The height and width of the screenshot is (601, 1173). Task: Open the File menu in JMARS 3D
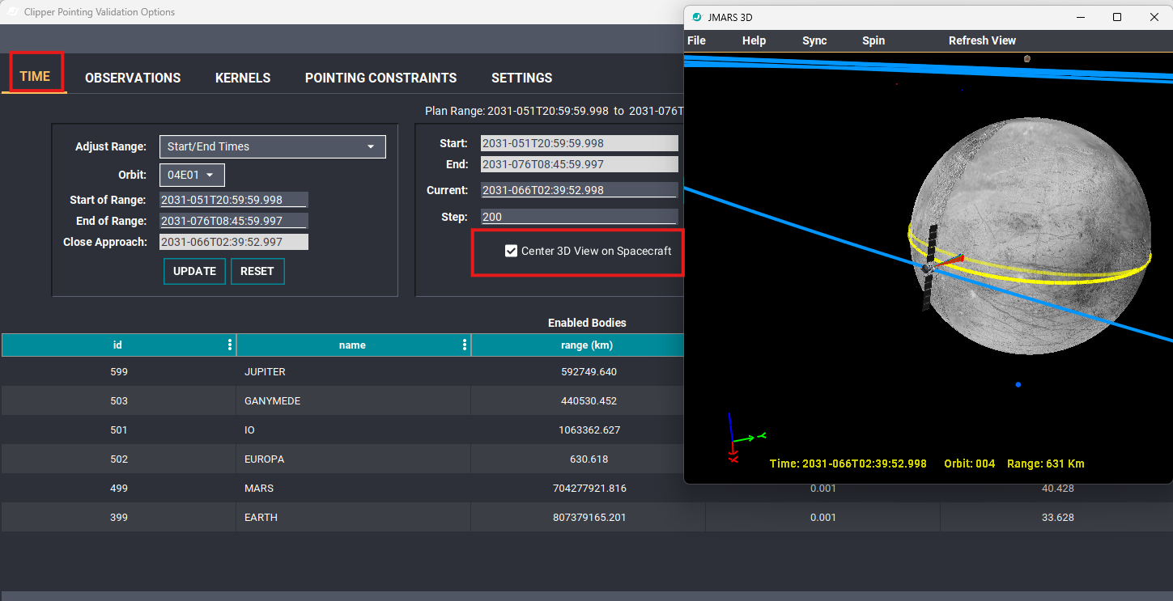click(696, 40)
